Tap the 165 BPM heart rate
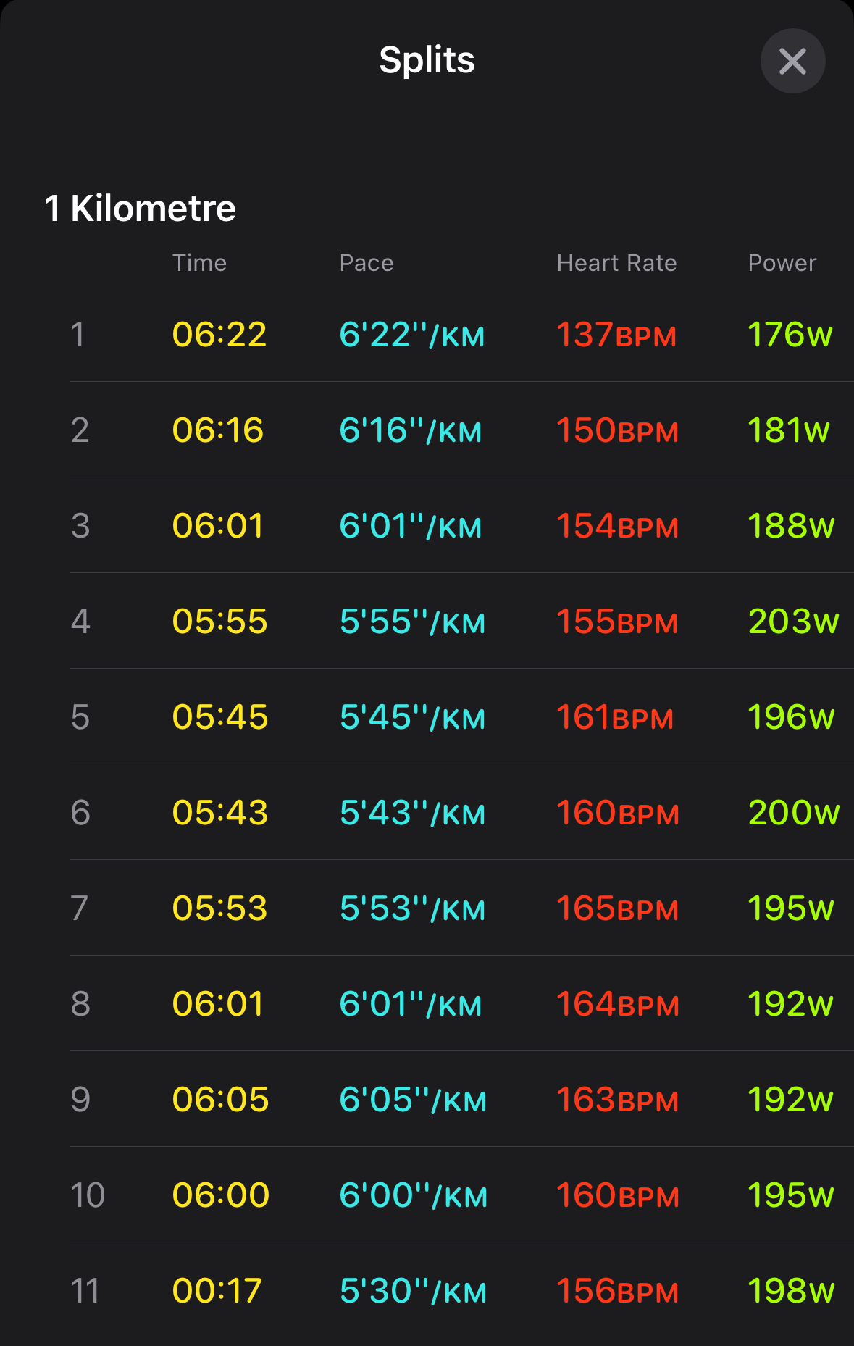854x1346 pixels. tap(617, 908)
